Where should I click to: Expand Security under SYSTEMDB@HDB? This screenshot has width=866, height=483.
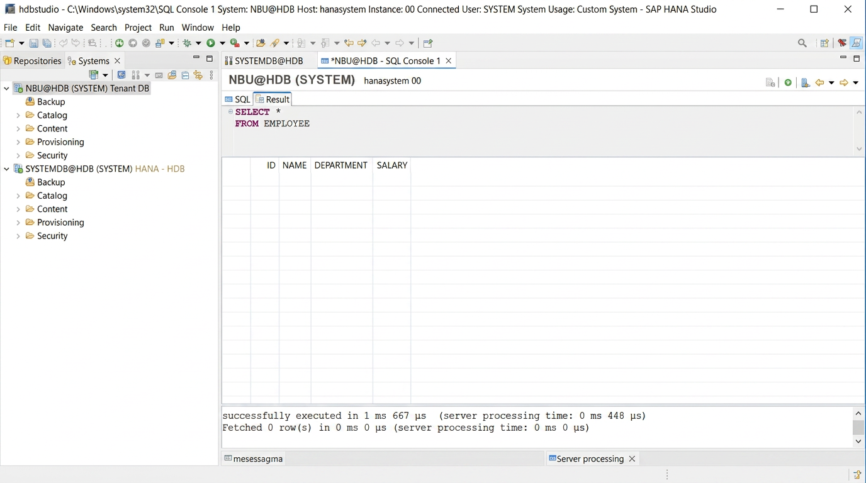click(18, 236)
